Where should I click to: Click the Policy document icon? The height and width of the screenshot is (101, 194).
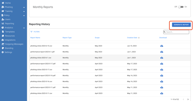(x=2, y=15)
